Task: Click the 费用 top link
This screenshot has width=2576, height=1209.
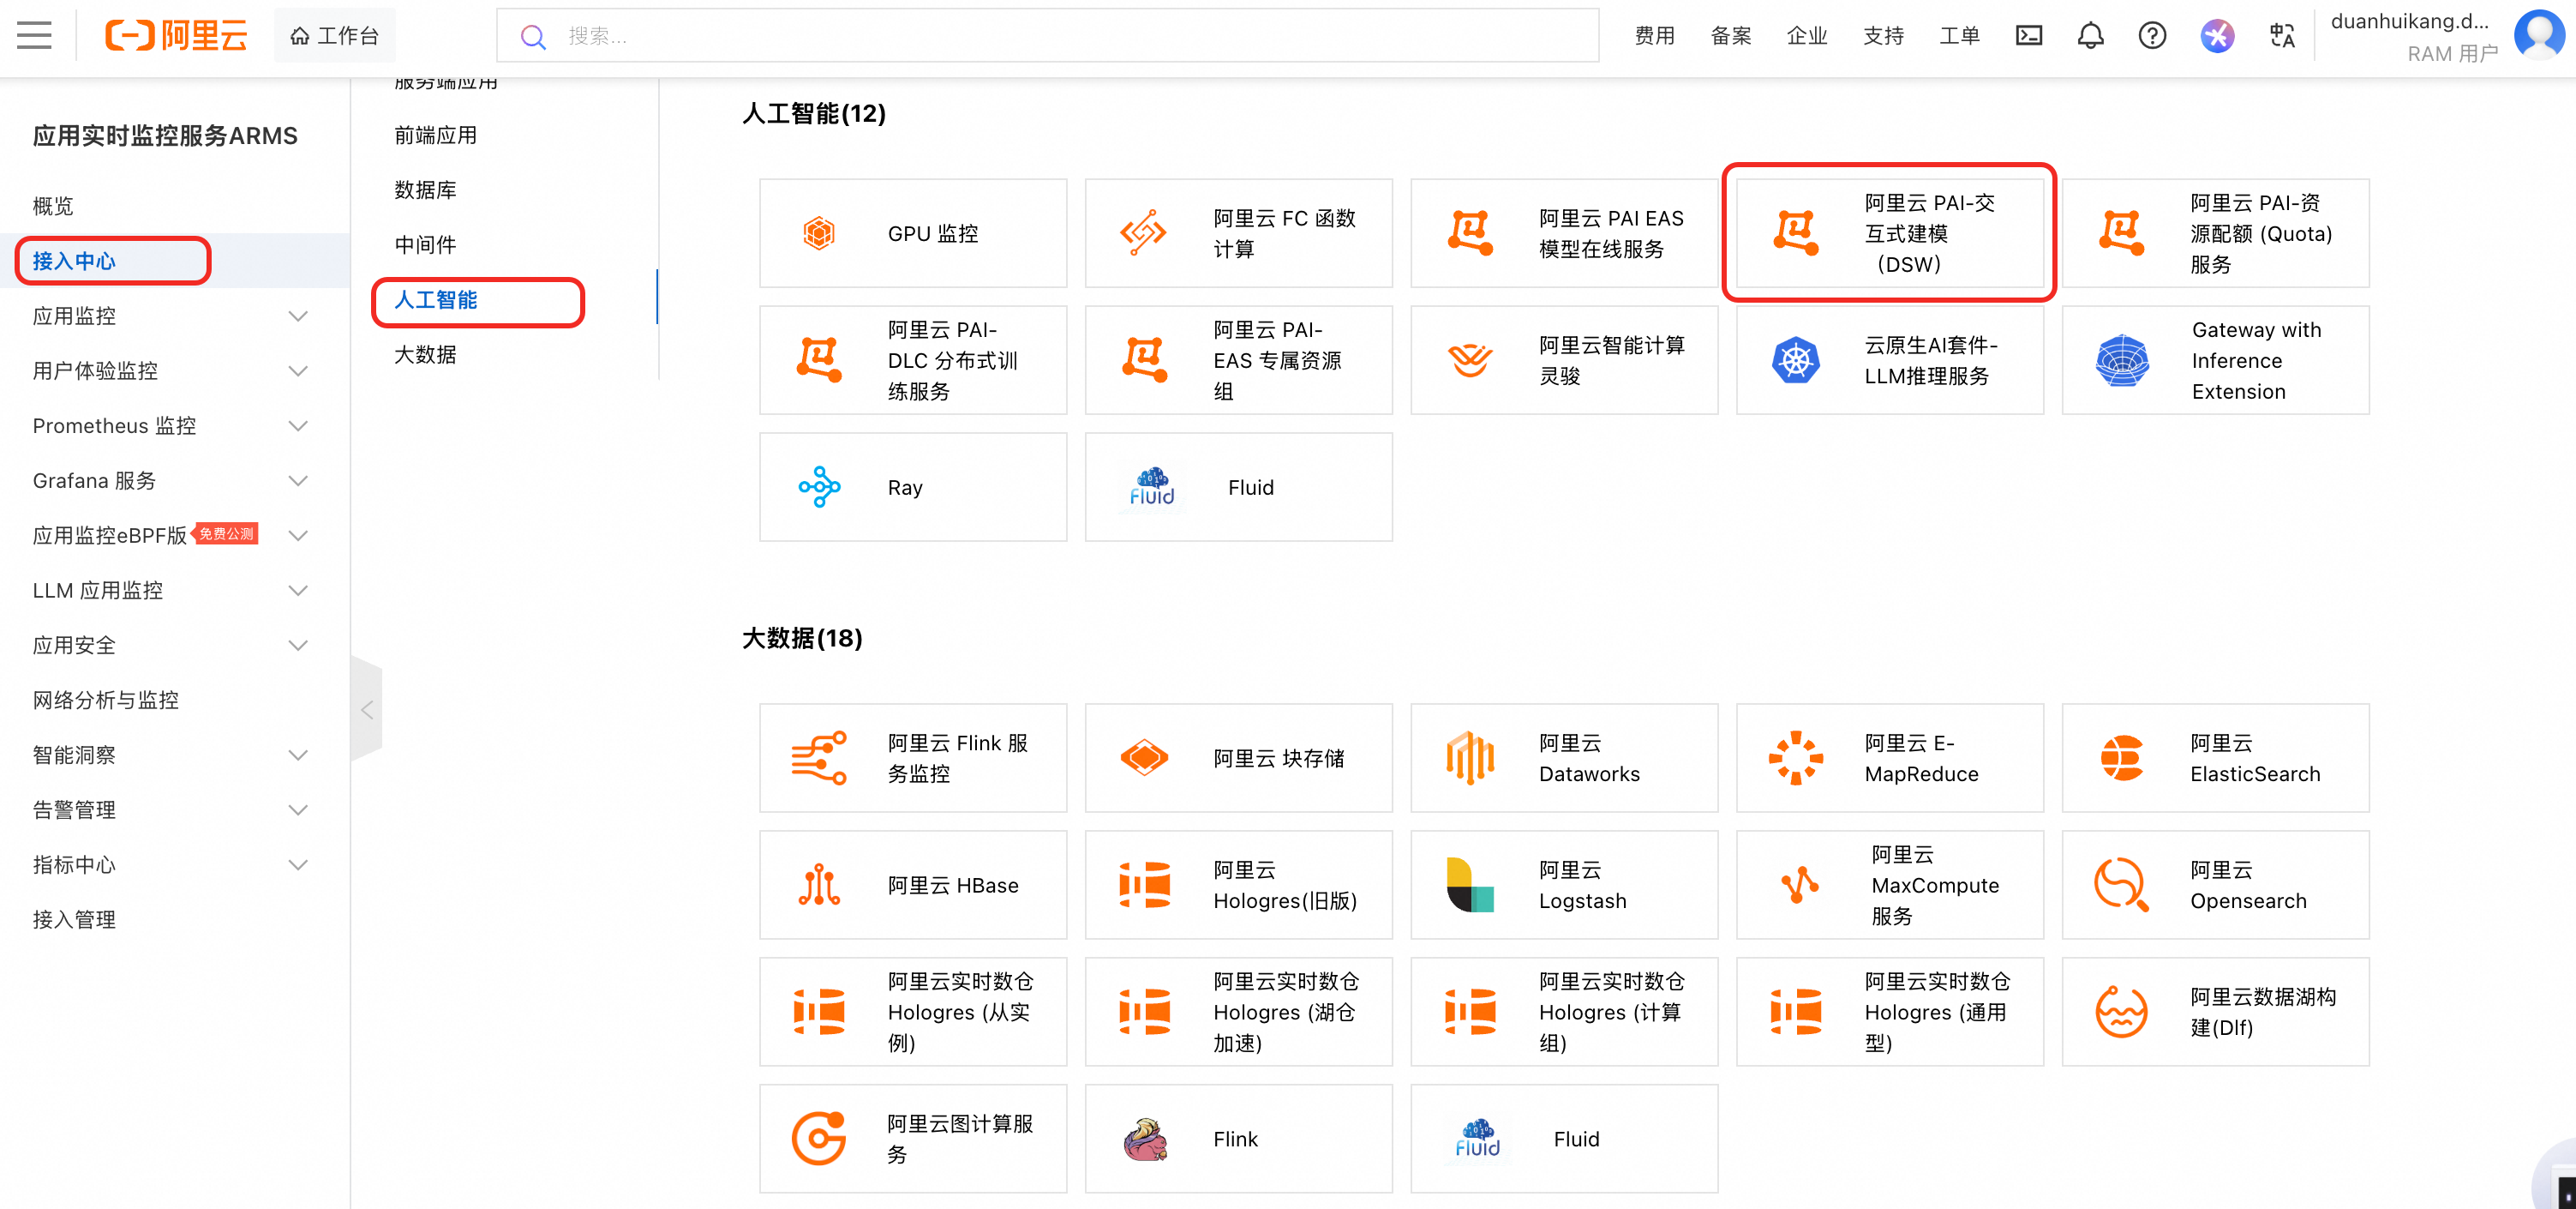Action: [x=1654, y=36]
